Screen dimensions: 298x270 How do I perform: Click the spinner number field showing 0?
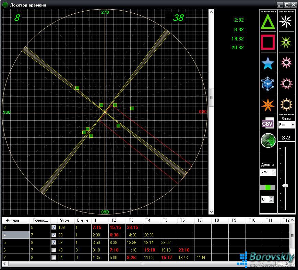tap(265, 199)
